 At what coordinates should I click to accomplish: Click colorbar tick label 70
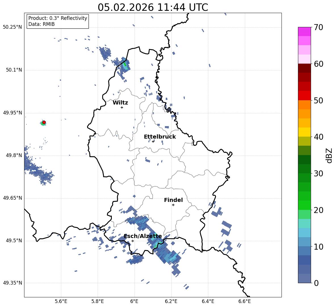point(318,28)
